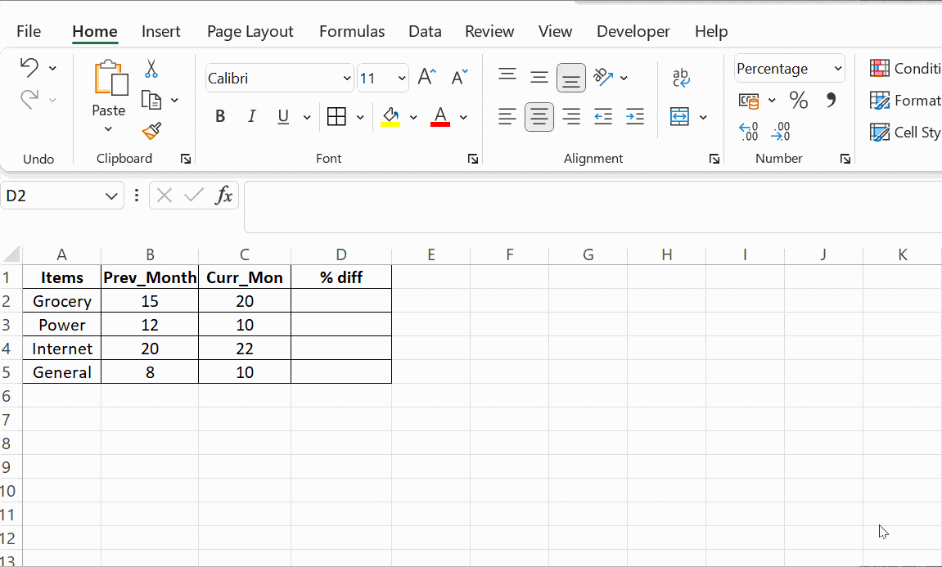
Task: Click the Increase Decimal icon
Action: pyautogui.click(x=748, y=132)
